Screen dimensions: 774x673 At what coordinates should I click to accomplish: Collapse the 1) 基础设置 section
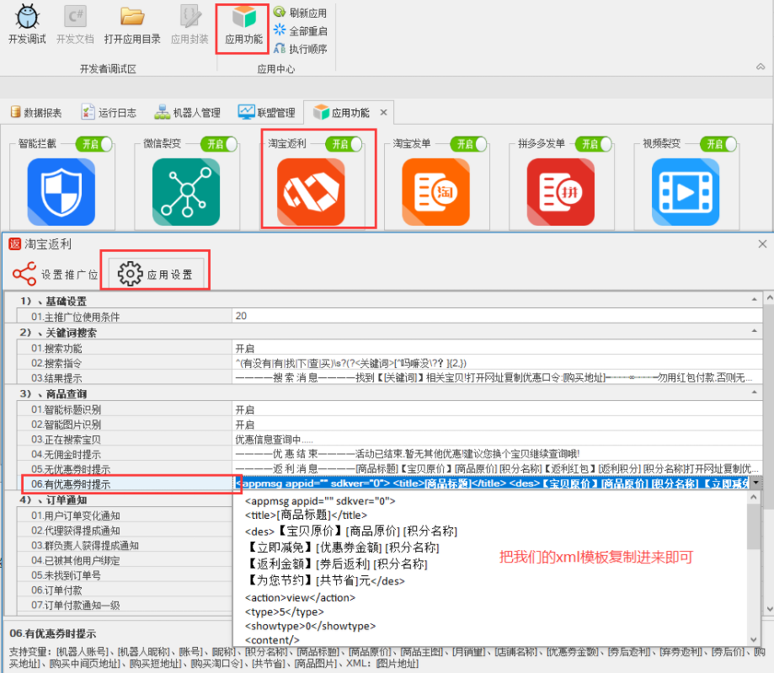[x=755, y=300]
